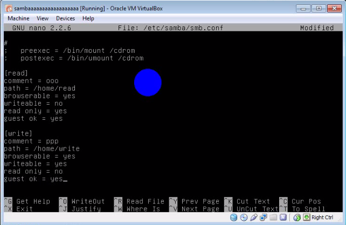Click the path = /home/write line

(x=42, y=148)
